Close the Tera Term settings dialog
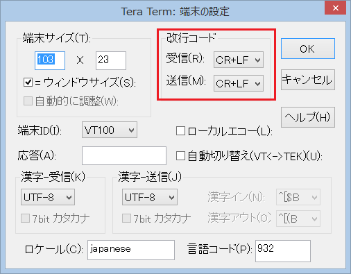351x274 pixels. [x=335, y=8]
